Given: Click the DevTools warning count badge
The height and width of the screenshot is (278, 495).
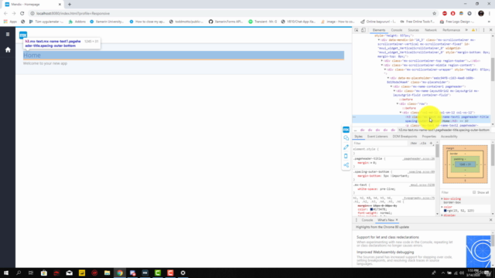Looking at the screenshot, I should pos(474,30).
